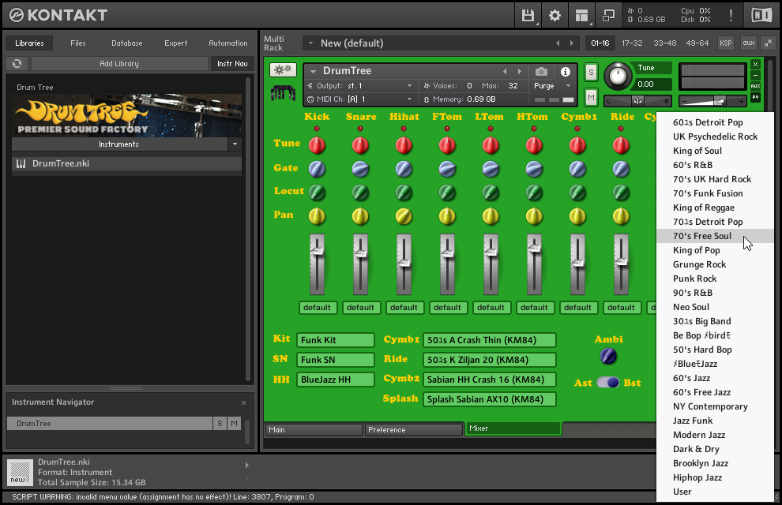782x505 pixels.
Task: Open the Kick channel default preset menu
Action: point(318,308)
